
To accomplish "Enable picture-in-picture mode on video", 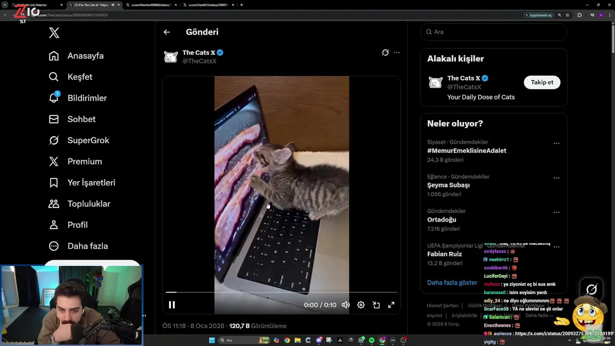I will (x=376, y=305).
